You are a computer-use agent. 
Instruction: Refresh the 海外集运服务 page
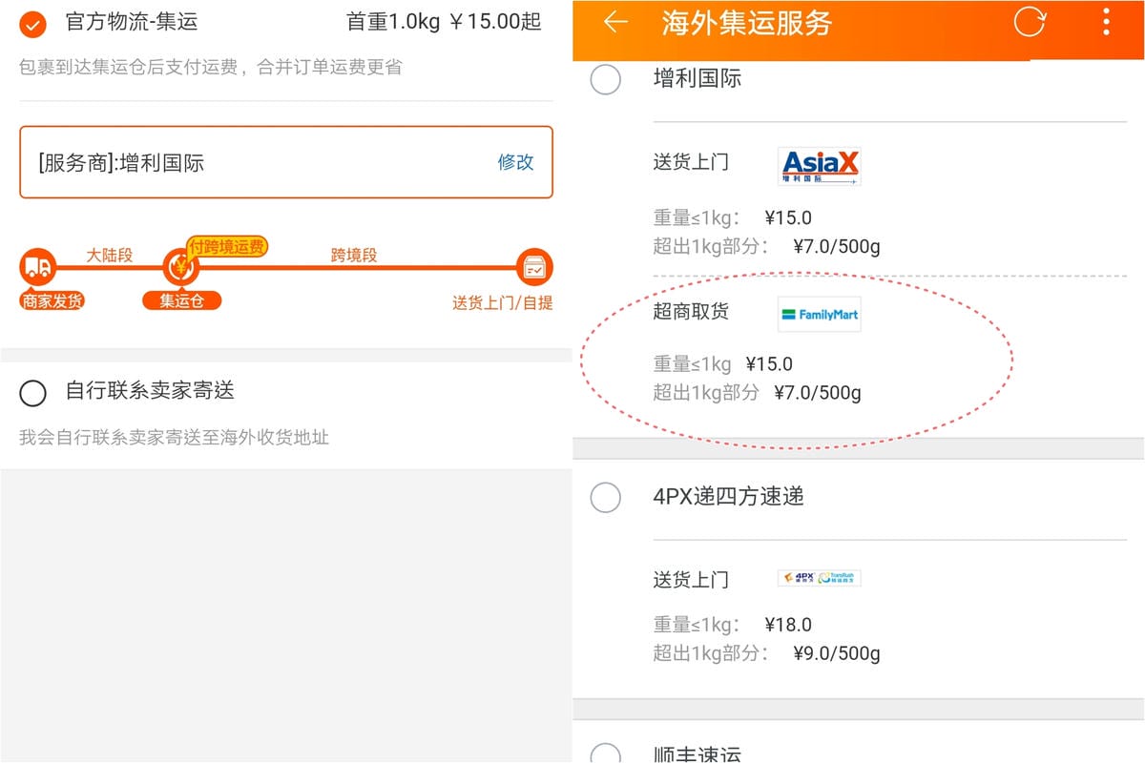1029,25
